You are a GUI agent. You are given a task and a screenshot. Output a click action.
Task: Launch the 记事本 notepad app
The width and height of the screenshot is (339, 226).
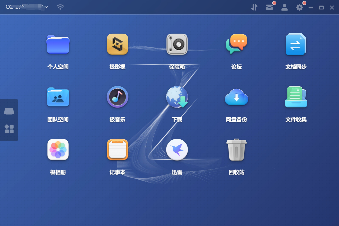click(118, 150)
